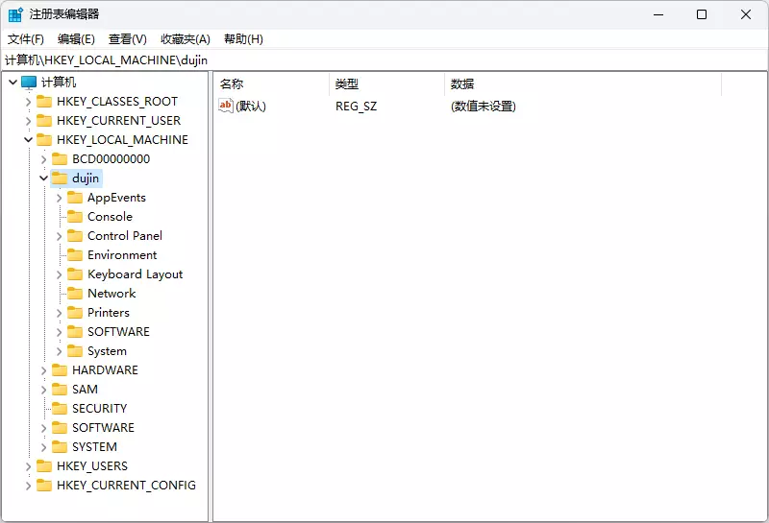Click the folder icon of SOFTWARE under dujin
The width and height of the screenshot is (769, 523).
(75, 331)
